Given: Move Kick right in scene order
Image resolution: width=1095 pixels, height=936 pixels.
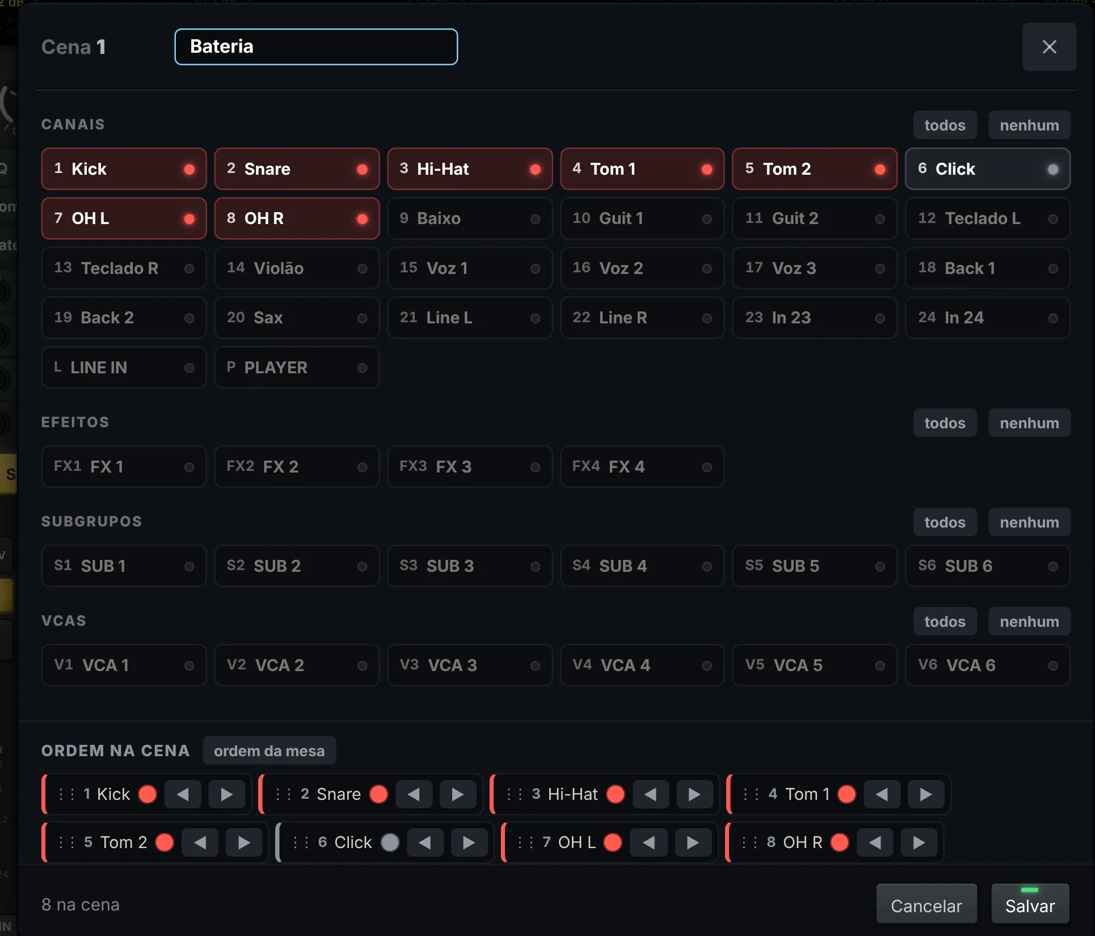Looking at the screenshot, I should 226,794.
